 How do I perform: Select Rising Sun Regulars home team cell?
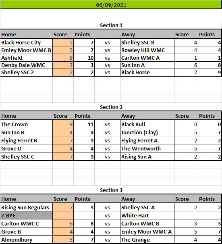tap(27, 207)
